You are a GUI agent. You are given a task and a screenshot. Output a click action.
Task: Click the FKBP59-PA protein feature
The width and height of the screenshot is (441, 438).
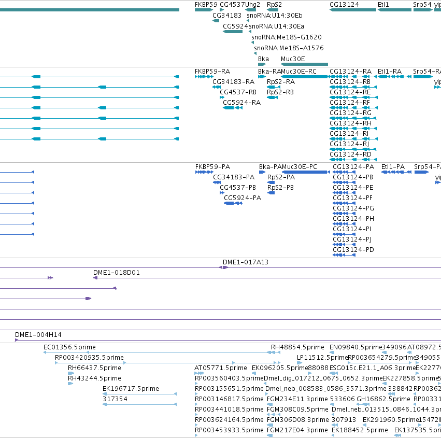click(205, 172)
